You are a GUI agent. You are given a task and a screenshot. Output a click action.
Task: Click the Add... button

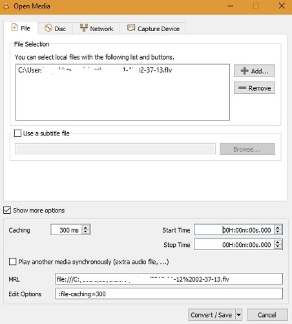tap(255, 71)
